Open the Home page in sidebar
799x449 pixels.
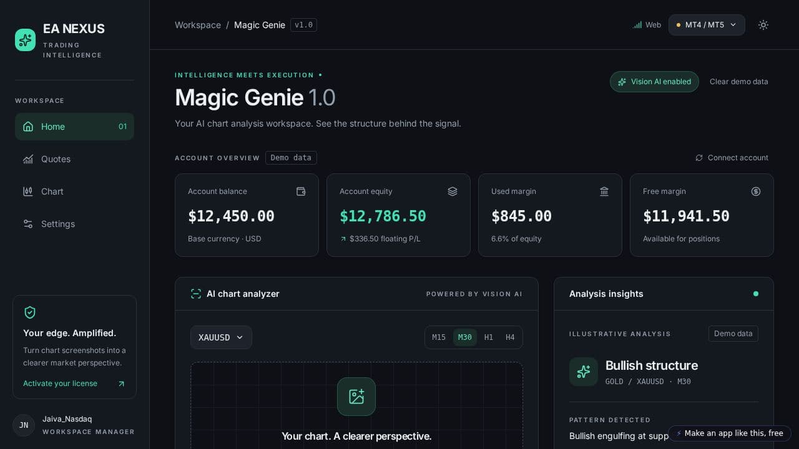[x=74, y=127]
